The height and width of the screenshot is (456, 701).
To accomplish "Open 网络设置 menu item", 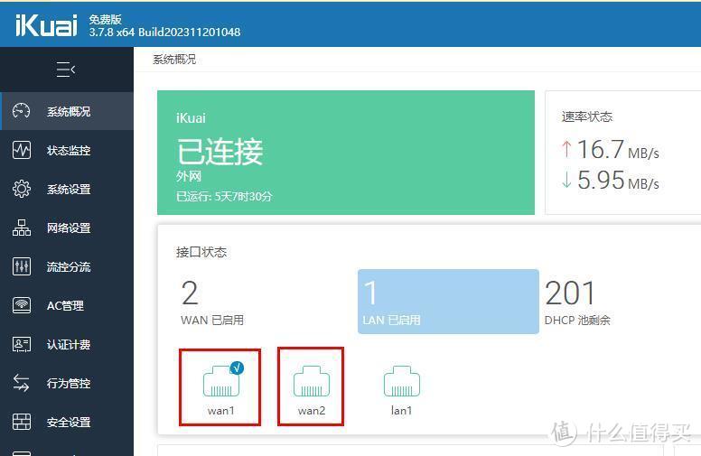I will click(67, 228).
